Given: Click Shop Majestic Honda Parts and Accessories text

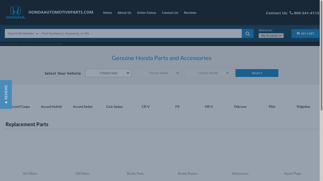Looking at the screenshot, I should pos(31,44).
